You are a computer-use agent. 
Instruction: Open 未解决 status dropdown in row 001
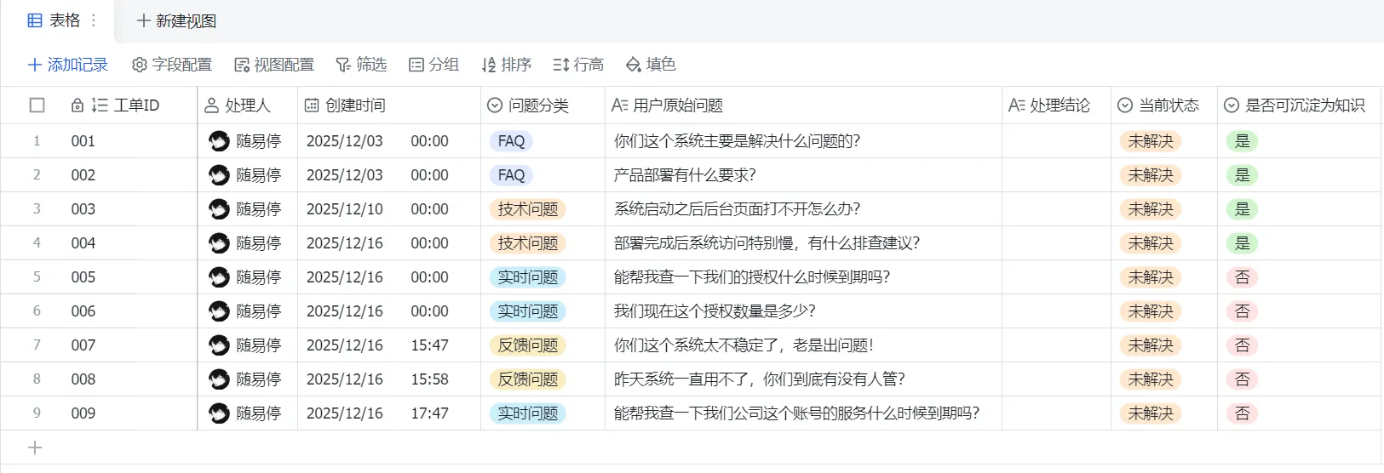(x=1150, y=141)
